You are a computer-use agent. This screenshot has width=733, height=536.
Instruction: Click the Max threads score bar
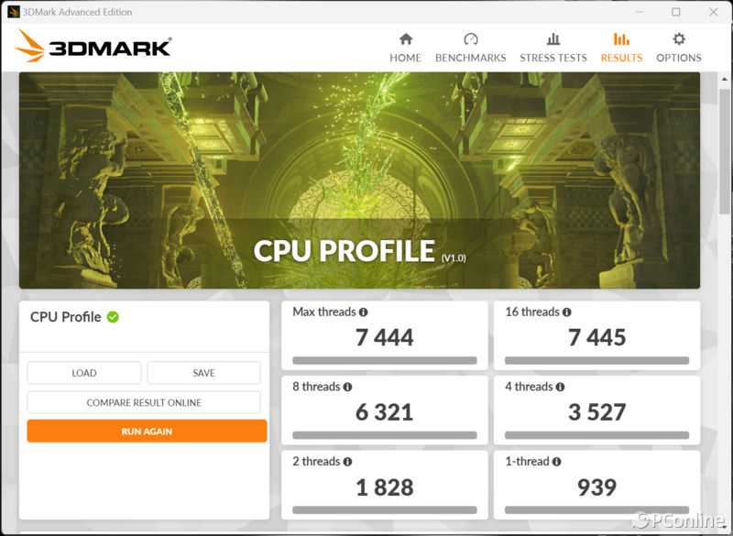pos(384,361)
